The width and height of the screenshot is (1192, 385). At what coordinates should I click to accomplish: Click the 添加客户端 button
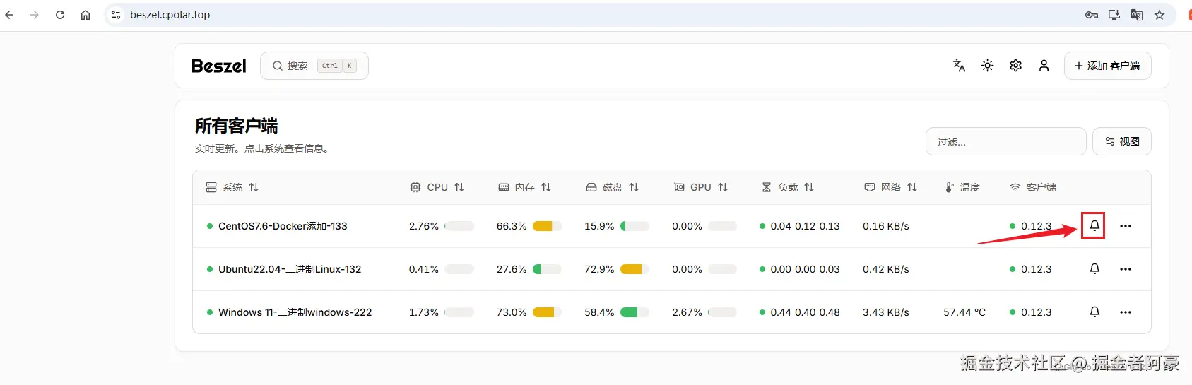point(1107,66)
